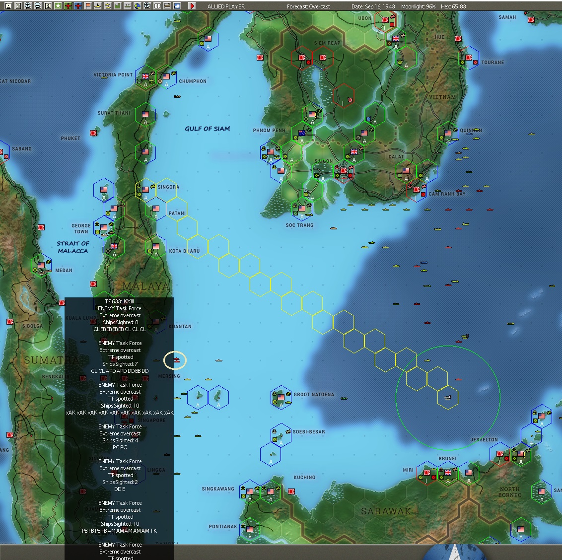Select the British flag base near George Town
The width and height of the screenshot is (562, 560).
[x=114, y=246]
